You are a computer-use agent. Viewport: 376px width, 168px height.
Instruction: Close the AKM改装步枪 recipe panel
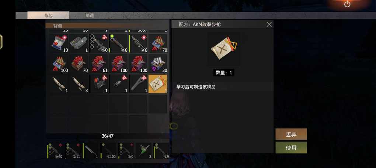pyautogui.click(x=269, y=24)
